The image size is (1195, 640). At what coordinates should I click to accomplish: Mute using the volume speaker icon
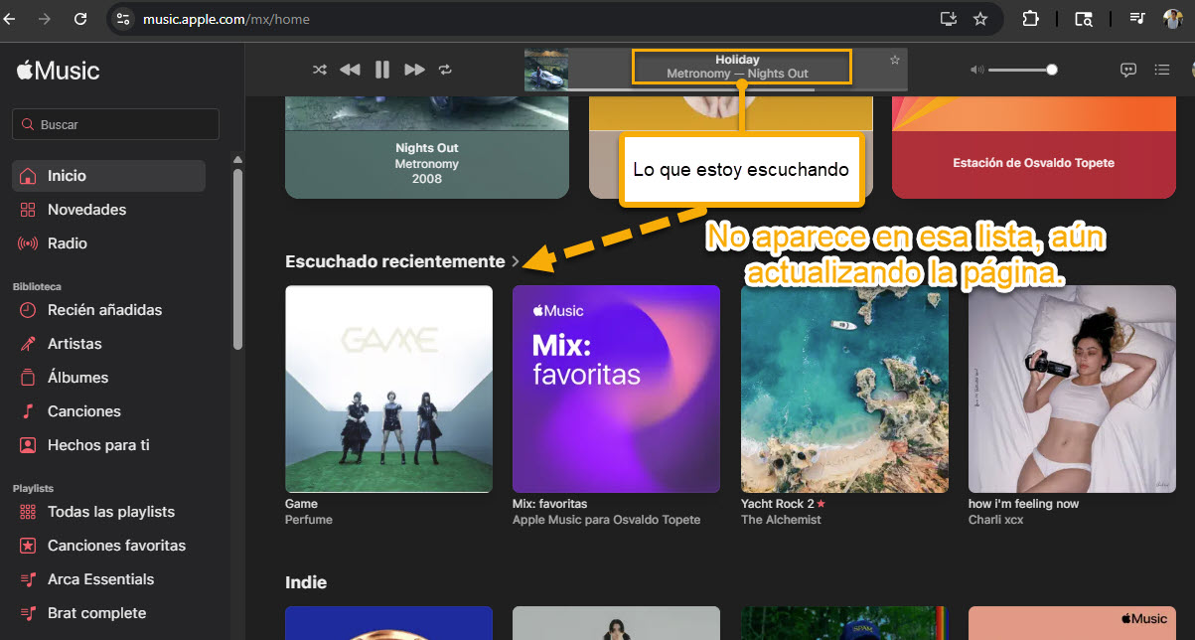click(x=977, y=70)
